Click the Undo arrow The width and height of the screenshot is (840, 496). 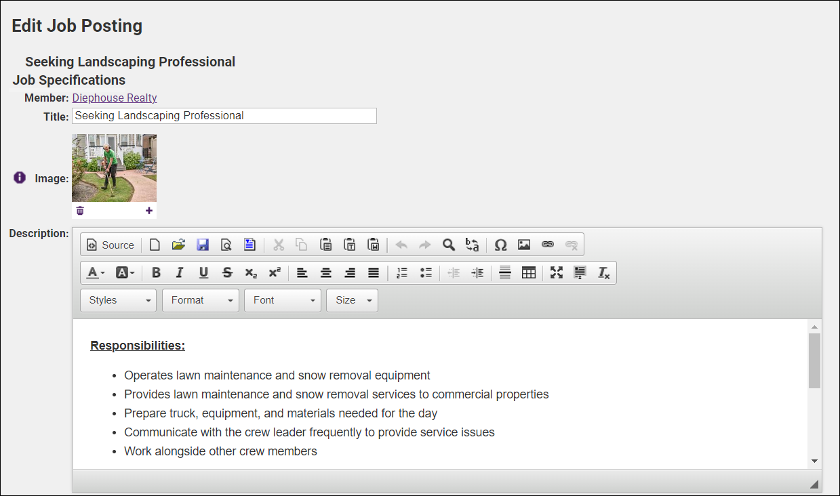point(401,245)
